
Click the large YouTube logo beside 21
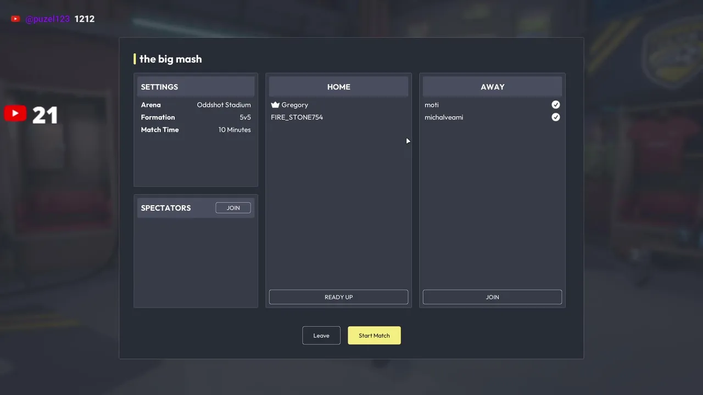pos(15,114)
